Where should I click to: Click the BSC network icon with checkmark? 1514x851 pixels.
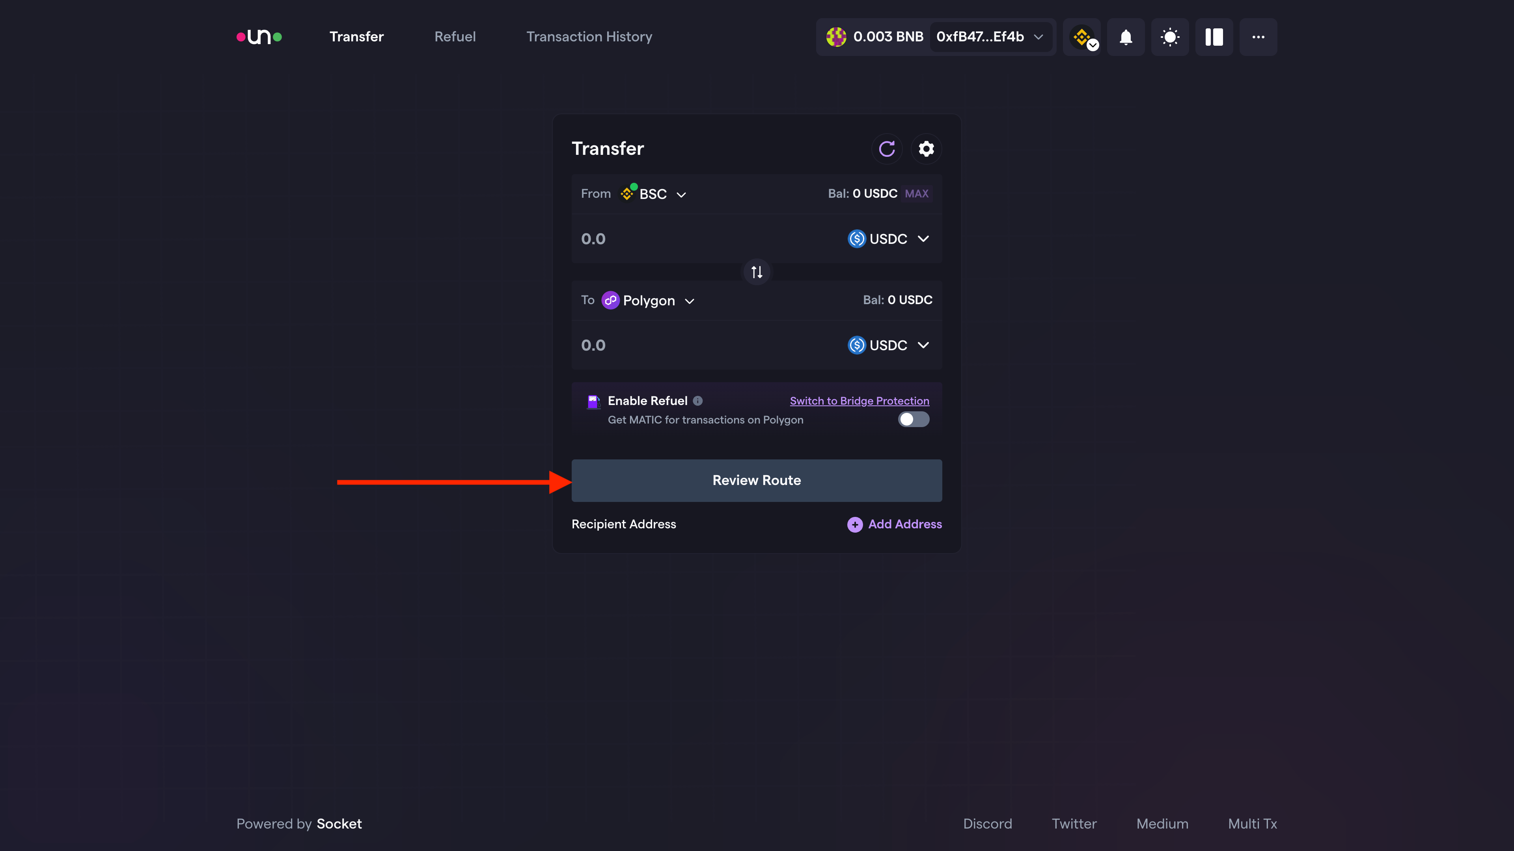coord(1083,37)
